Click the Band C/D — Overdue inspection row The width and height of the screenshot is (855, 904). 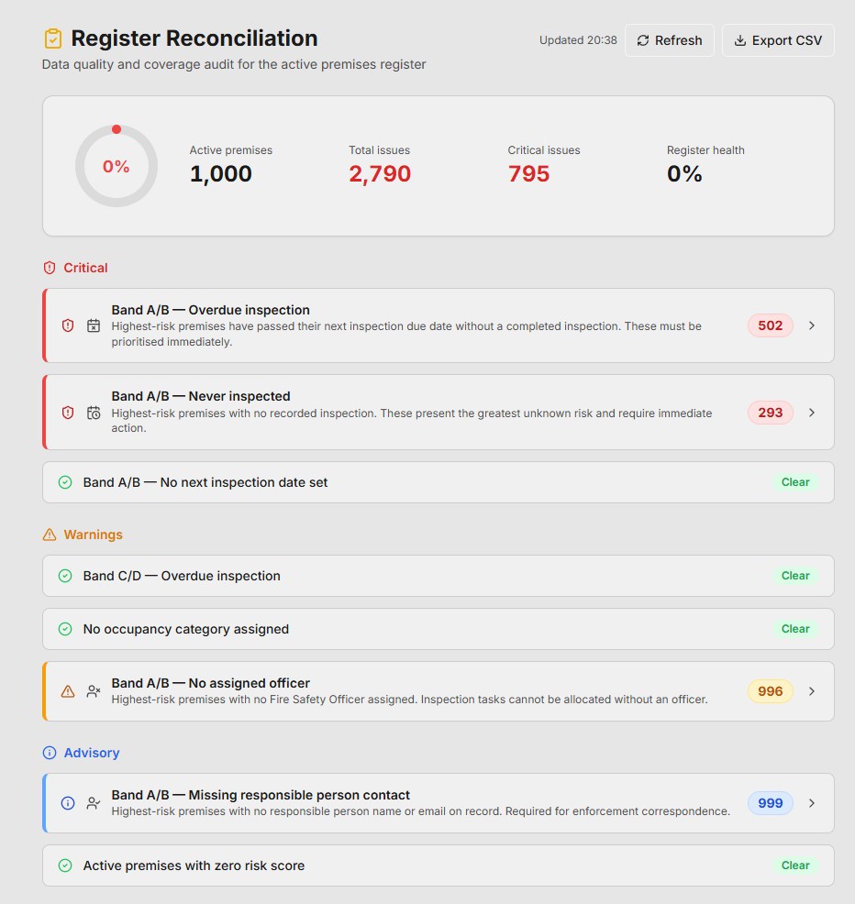pyautogui.click(x=439, y=576)
